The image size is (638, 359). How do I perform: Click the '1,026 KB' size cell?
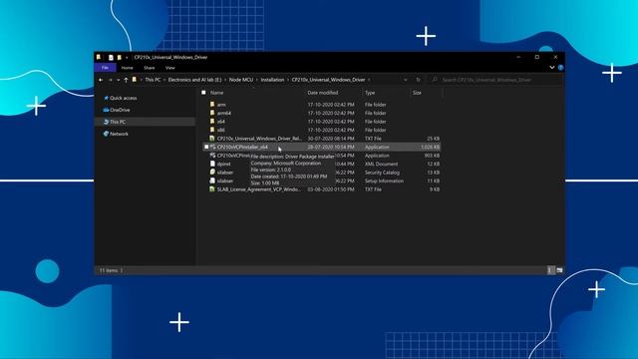(x=430, y=147)
